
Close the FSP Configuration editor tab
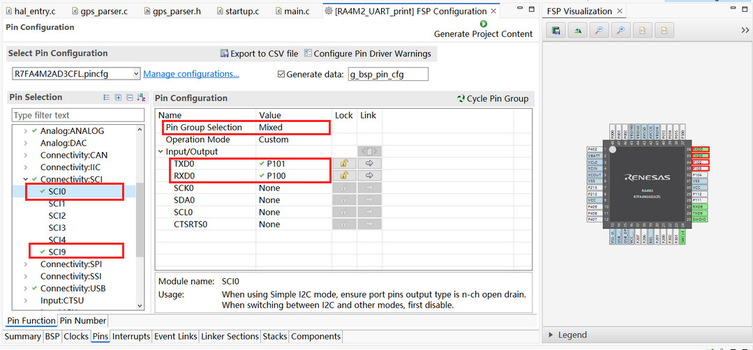493,11
